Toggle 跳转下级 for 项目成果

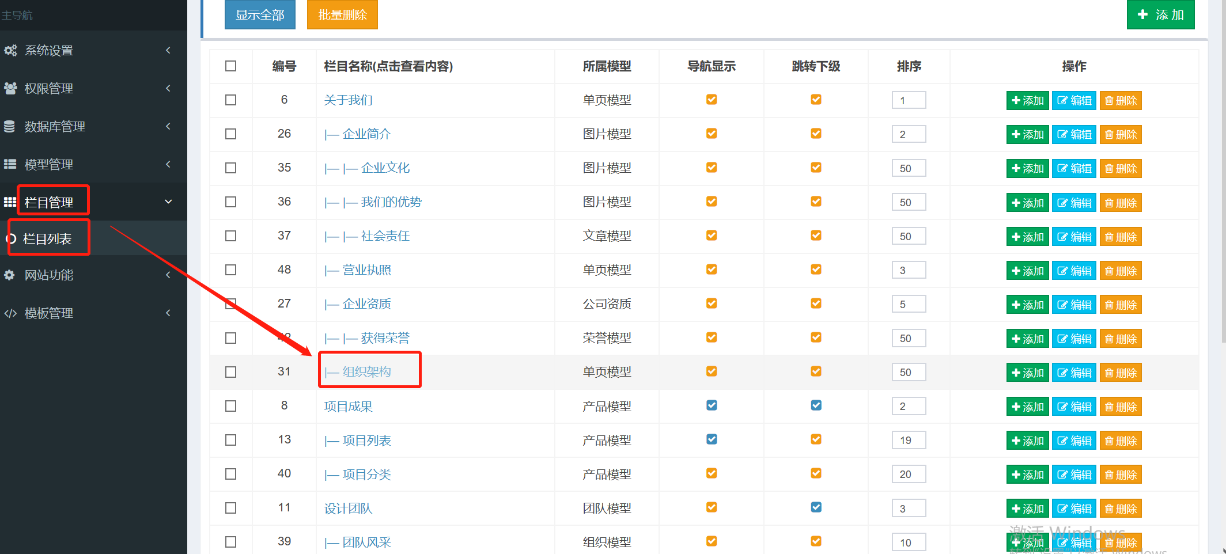[x=816, y=405]
